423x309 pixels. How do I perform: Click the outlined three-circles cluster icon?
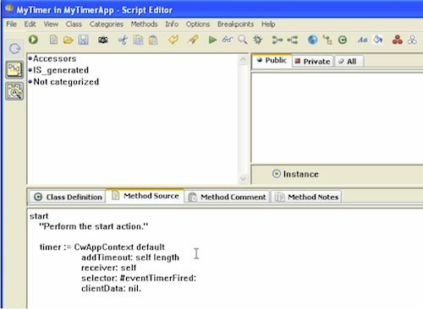412,40
